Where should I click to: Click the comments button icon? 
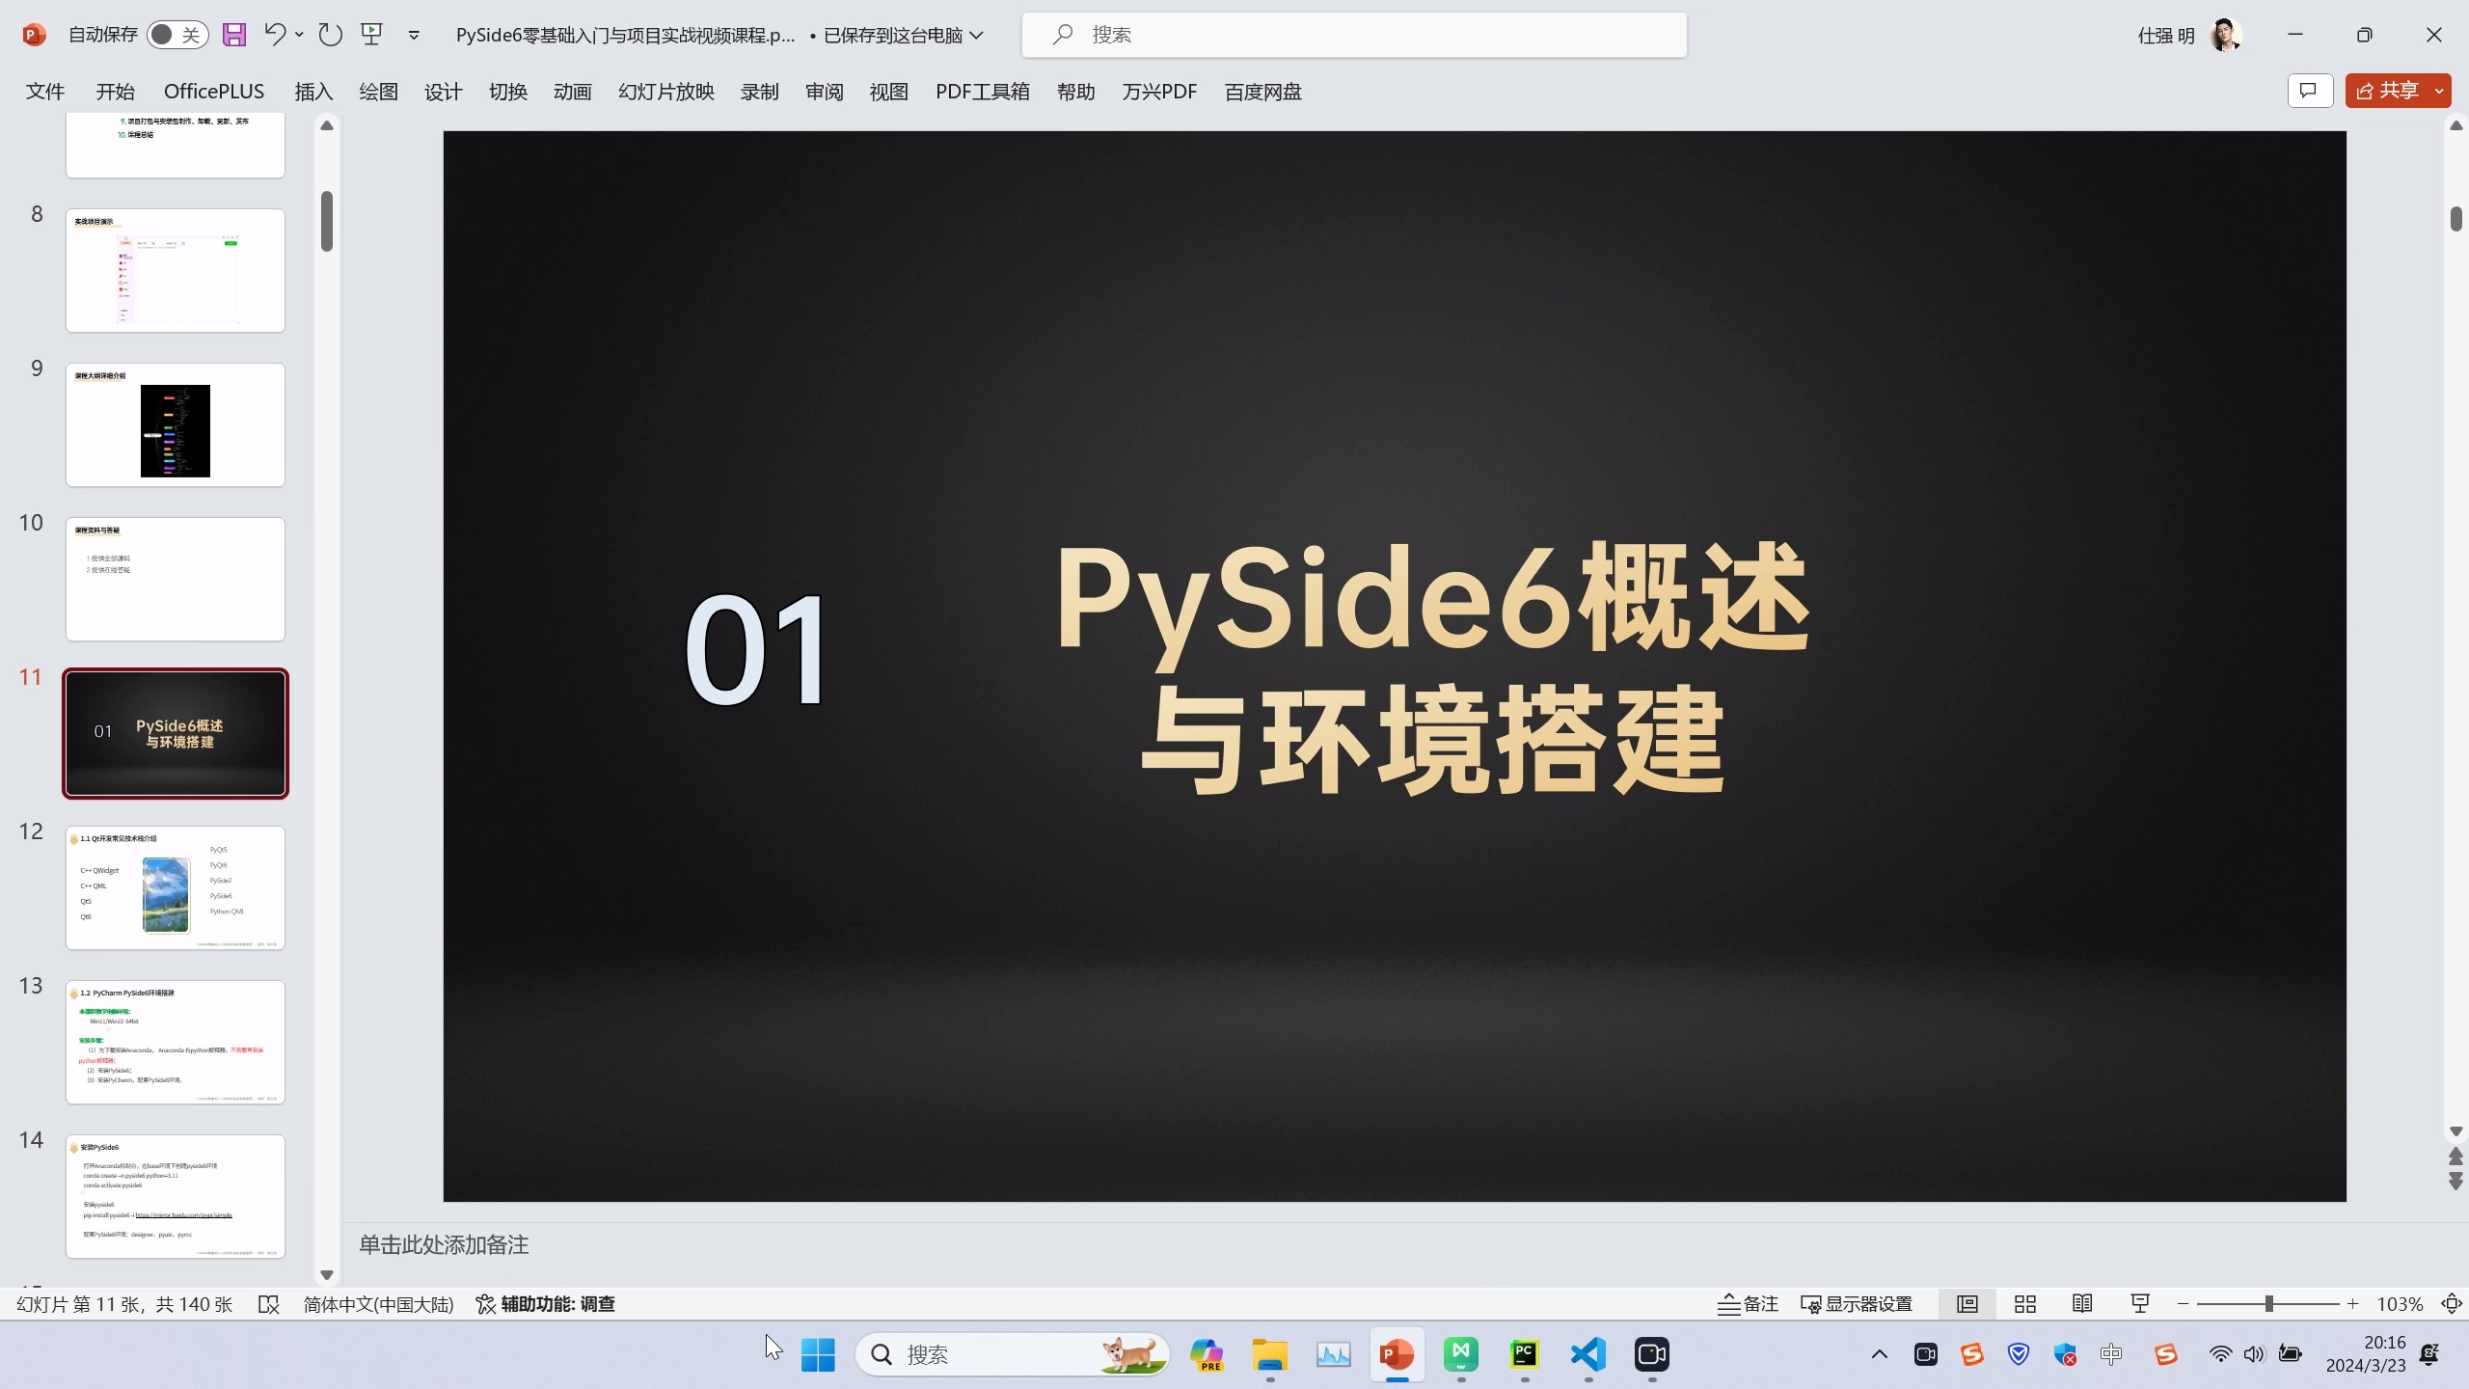coord(2309,91)
